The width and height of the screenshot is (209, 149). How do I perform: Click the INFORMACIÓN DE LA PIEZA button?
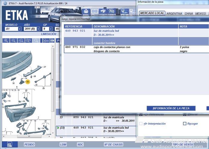coord(171,108)
